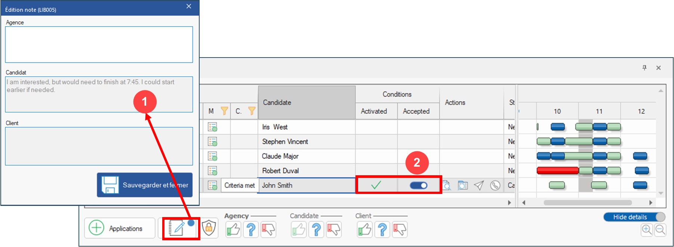This screenshot has height=247, width=674.
Task: Click the shield padlock icon
Action: tap(209, 228)
